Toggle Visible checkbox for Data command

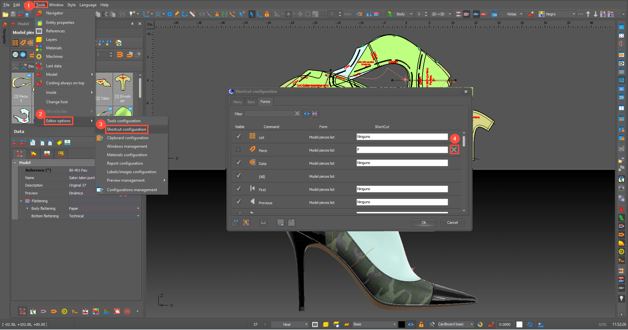238,163
